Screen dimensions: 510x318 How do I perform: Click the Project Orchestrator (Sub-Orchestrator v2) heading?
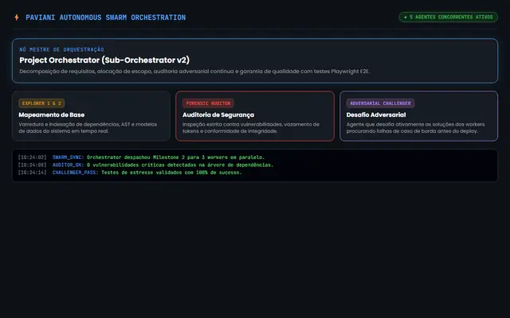point(104,60)
